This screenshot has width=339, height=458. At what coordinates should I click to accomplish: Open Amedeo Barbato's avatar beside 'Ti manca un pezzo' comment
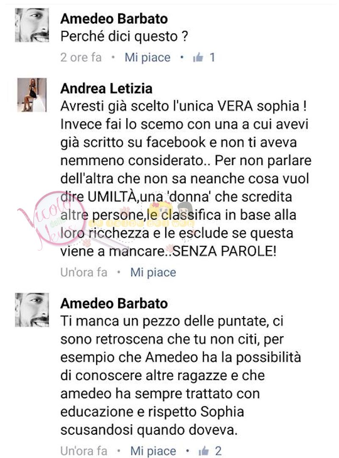(32, 310)
